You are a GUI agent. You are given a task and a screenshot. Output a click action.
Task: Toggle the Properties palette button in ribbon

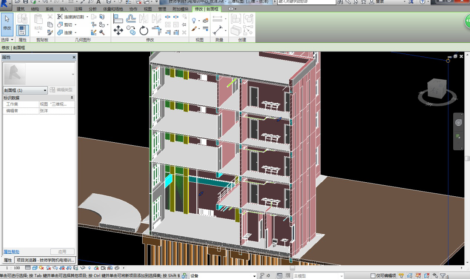click(23, 30)
